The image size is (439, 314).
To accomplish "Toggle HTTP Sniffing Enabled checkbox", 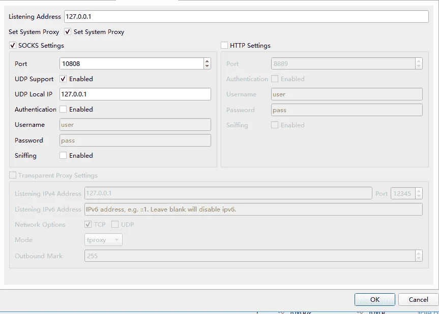I will click(275, 125).
